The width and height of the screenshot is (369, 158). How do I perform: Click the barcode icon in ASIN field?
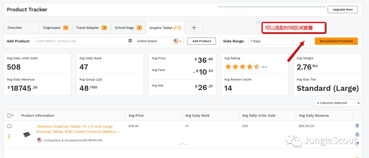tap(130, 41)
